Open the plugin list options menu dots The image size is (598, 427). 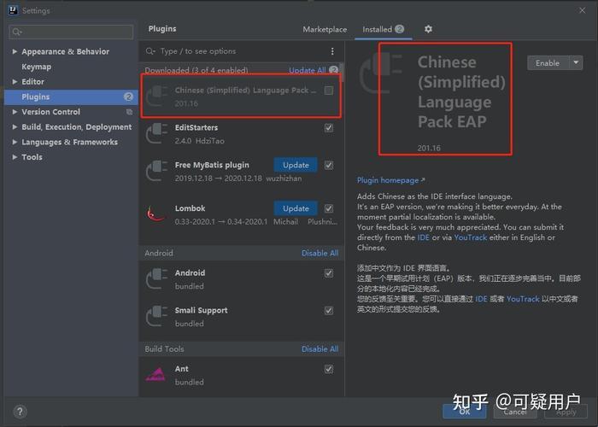click(x=332, y=51)
